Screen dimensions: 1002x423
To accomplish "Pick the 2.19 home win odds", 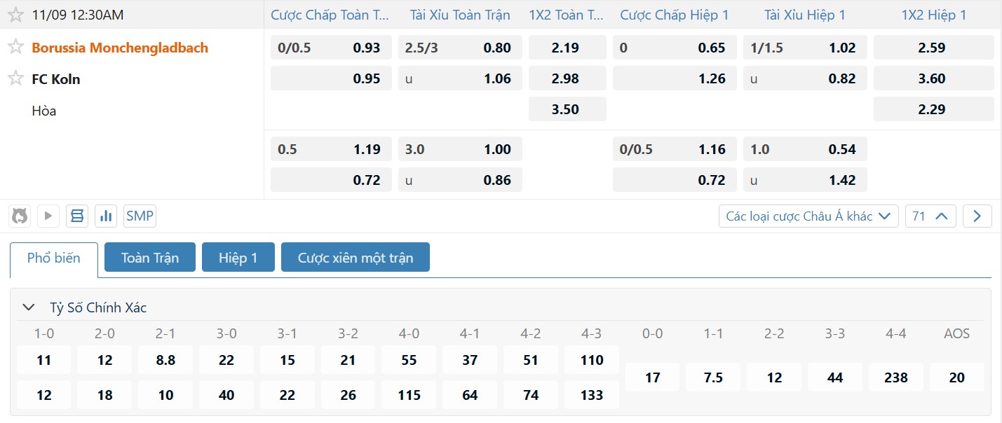I will (567, 48).
